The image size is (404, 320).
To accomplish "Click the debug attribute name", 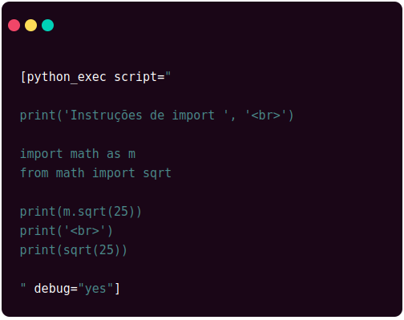I will [52, 289].
